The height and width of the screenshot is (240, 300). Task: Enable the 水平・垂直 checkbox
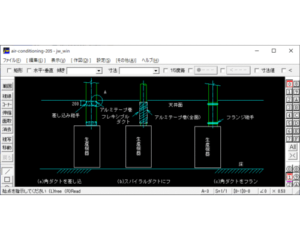[x=29, y=70]
